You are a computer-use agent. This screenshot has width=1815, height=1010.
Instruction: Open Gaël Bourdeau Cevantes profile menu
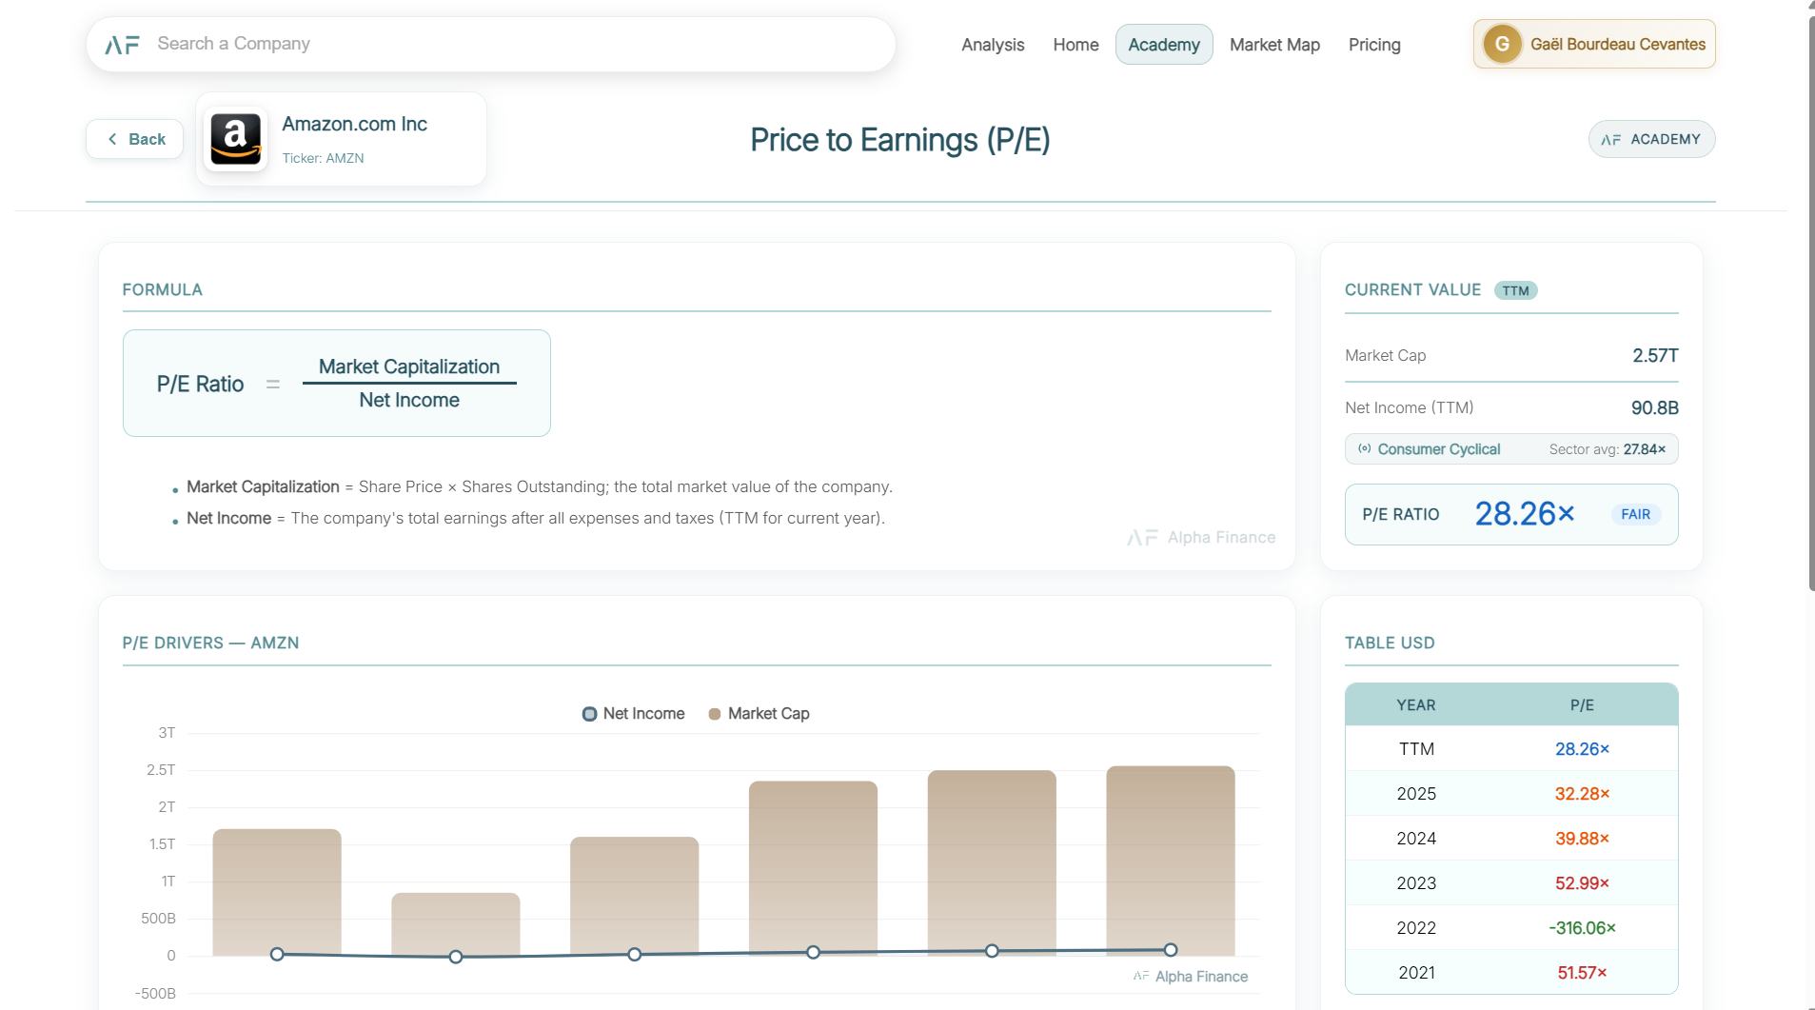coord(1594,44)
